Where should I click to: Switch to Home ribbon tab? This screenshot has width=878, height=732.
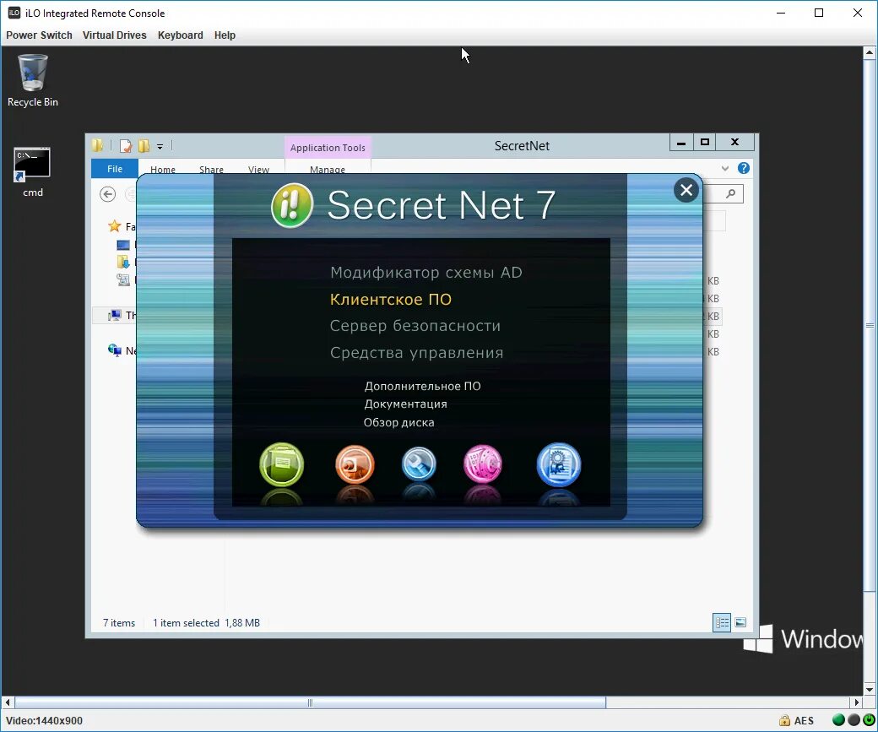tap(162, 169)
